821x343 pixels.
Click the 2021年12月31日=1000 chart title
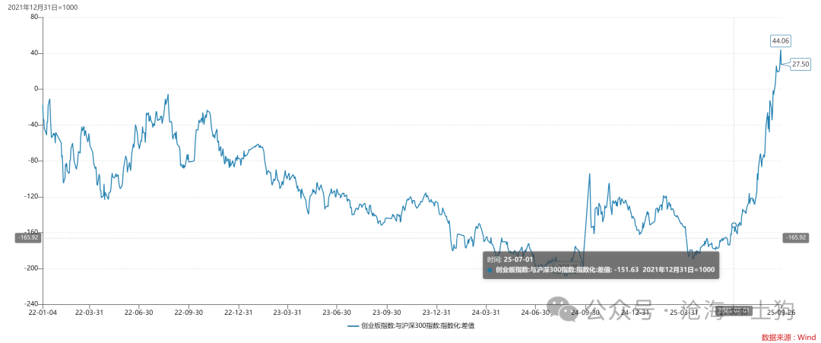tap(43, 7)
